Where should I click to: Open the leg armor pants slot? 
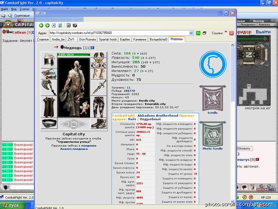99,107
